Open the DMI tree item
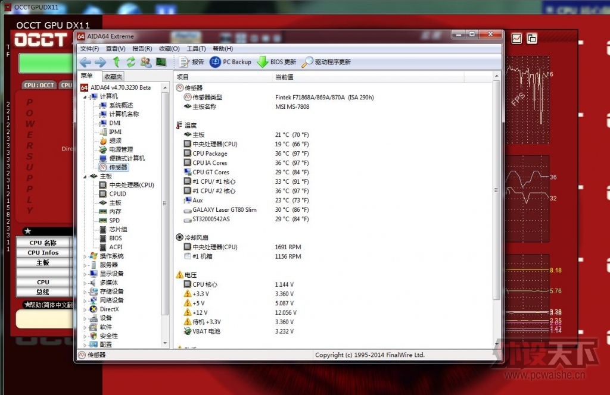Image resolution: width=610 pixels, height=395 pixels. [115, 123]
